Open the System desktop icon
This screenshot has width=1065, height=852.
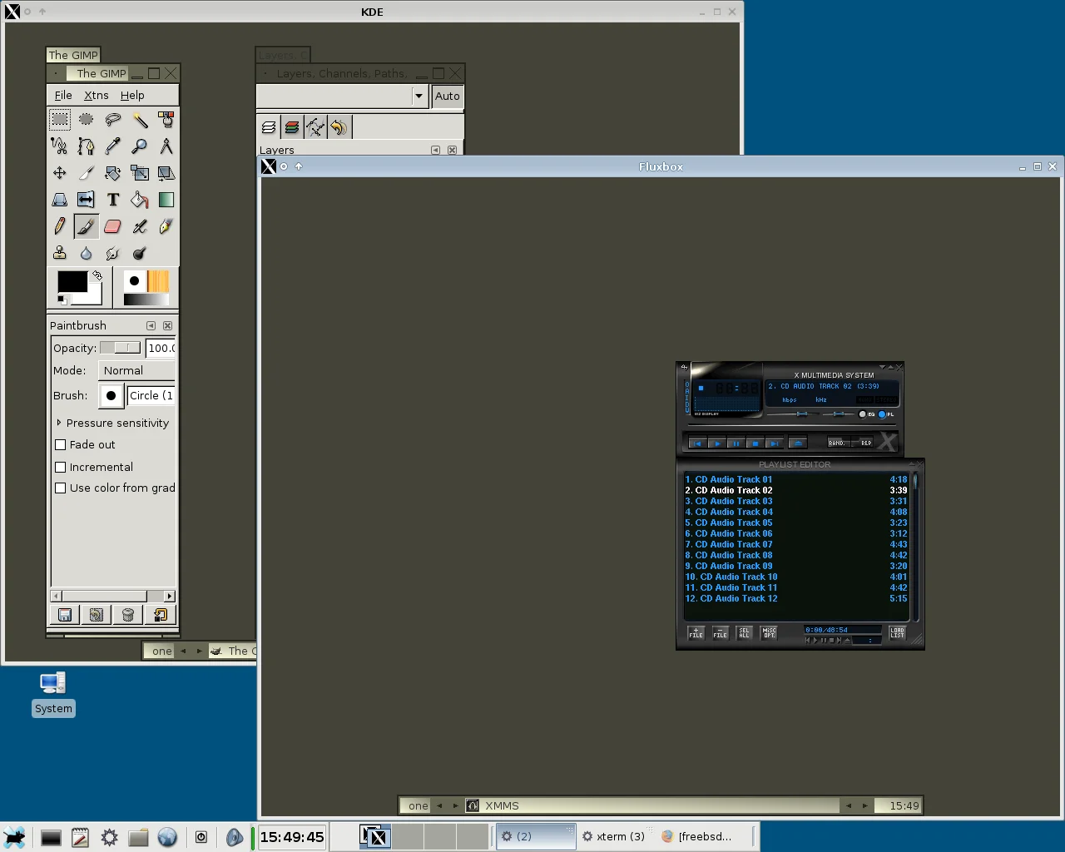[x=53, y=694]
